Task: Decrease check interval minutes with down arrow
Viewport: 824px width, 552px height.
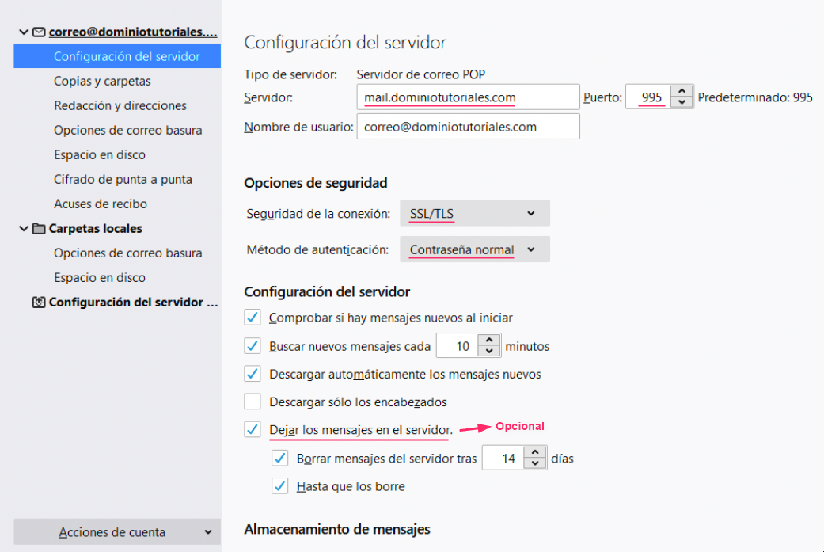Action: [489, 352]
